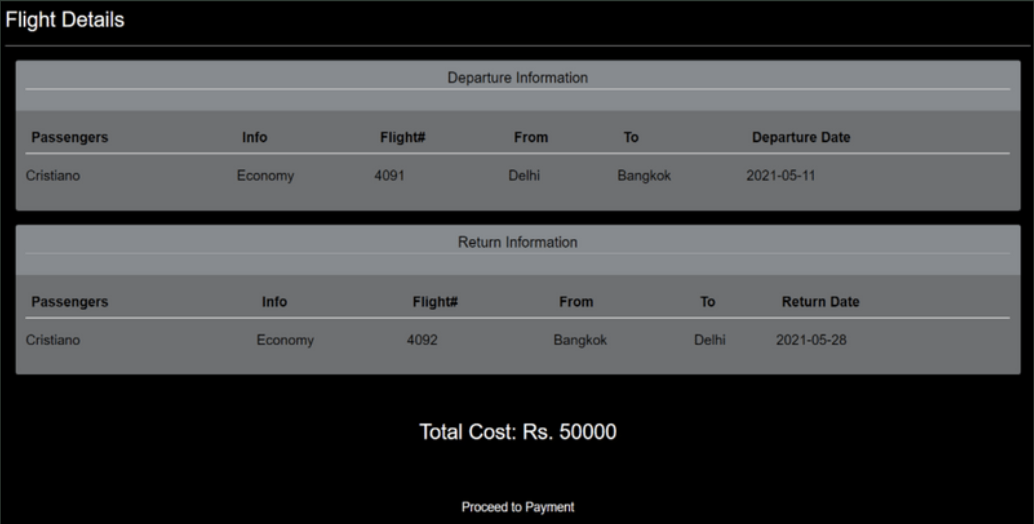This screenshot has width=1034, height=524.
Task: Click the From column header in departure table
Action: click(531, 137)
